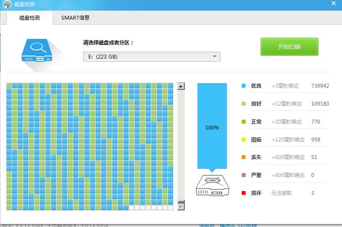Click the light green 良好 legend swatch
The width and height of the screenshot is (342, 227).
coord(243,104)
